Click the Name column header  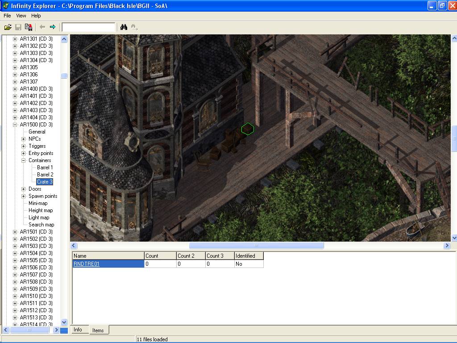click(x=108, y=256)
